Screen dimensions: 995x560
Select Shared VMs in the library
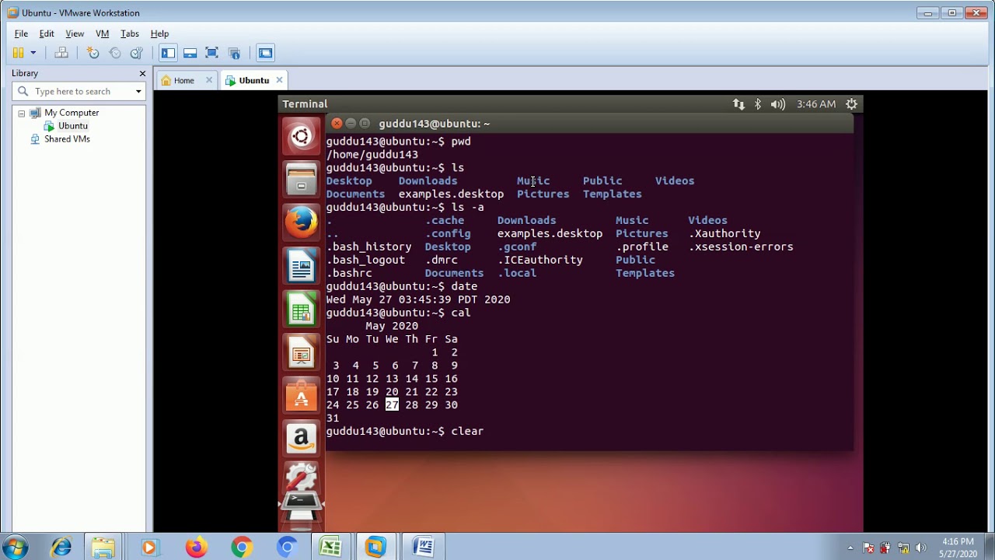pyautogui.click(x=67, y=139)
